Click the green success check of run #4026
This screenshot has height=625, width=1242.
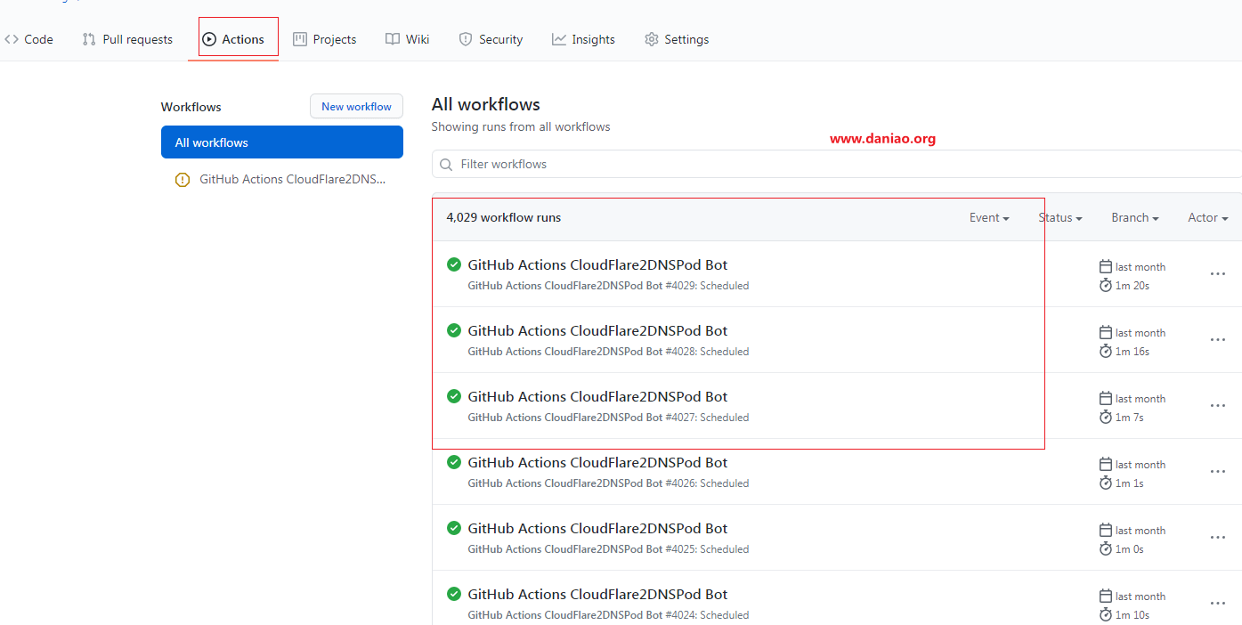pos(454,462)
